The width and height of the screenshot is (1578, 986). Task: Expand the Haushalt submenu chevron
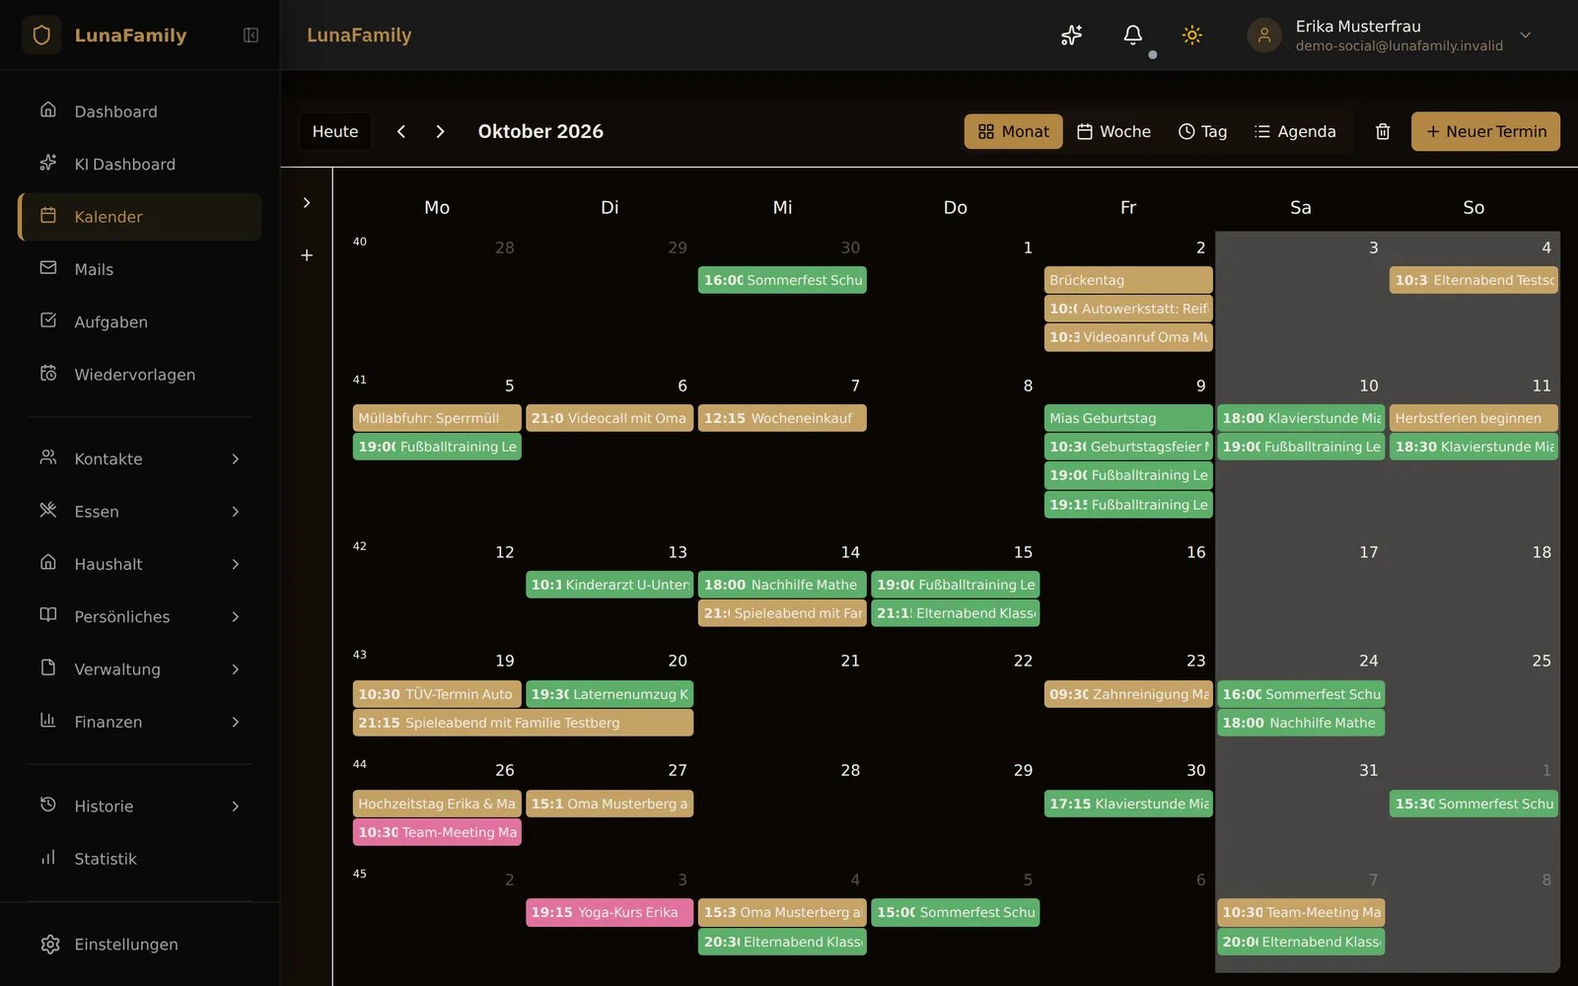tap(236, 564)
